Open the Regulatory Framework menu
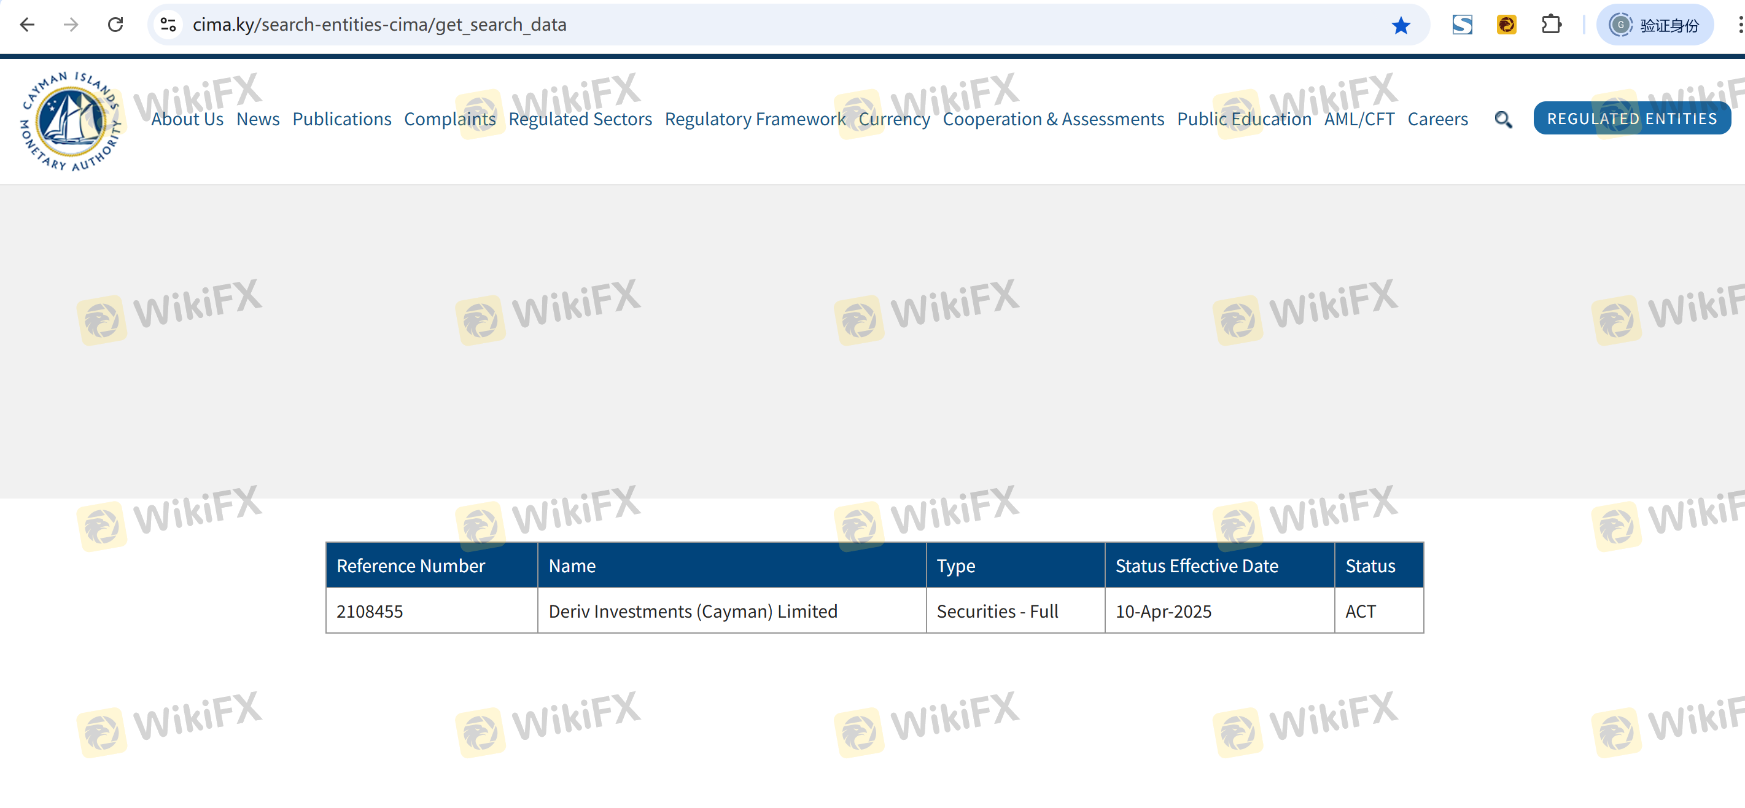Image resolution: width=1745 pixels, height=808 pixels. [x=755, y=119]
